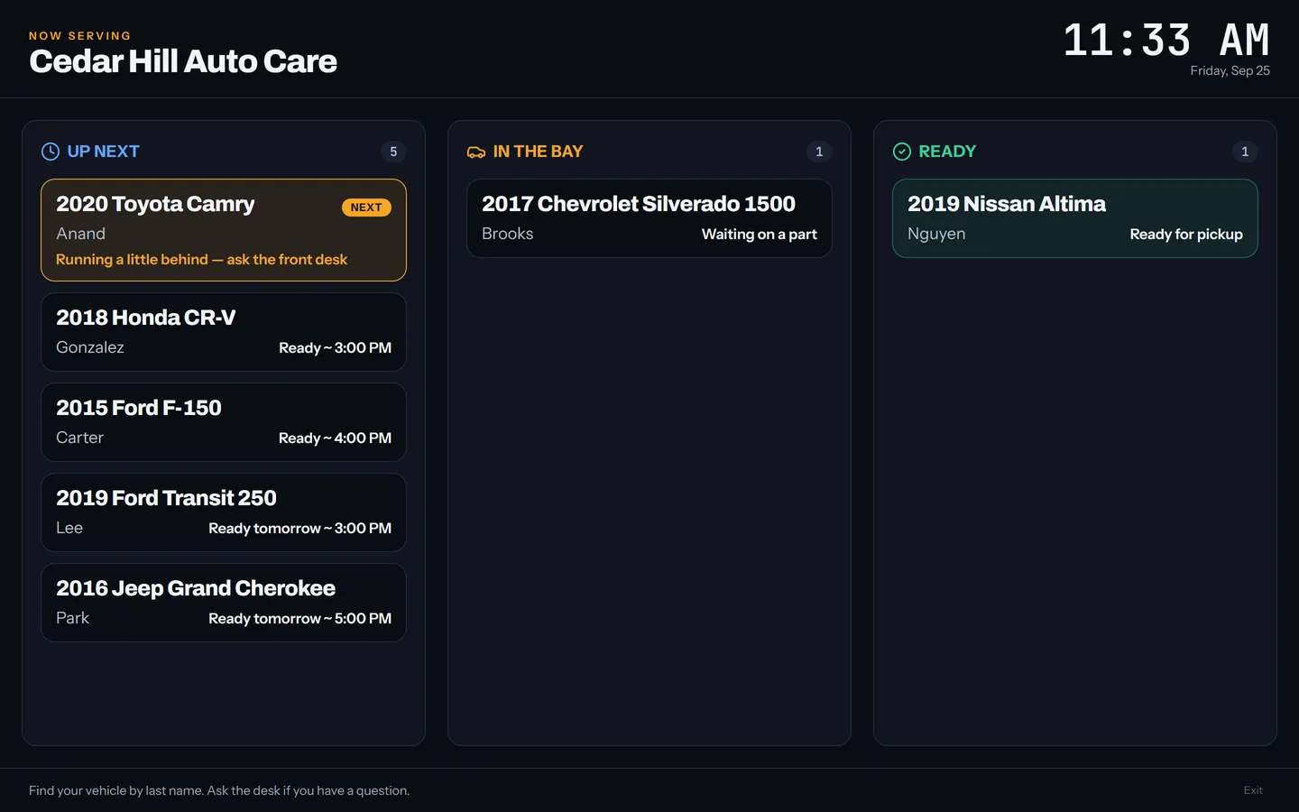Open the 2017 Chevrolet Silverado 1500 card
The height and width of the screenshot is (812, 1299).
[649, 218]
